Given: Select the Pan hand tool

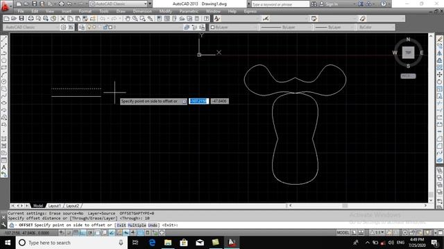Looking at the screenshot, I should coord(128,19).
